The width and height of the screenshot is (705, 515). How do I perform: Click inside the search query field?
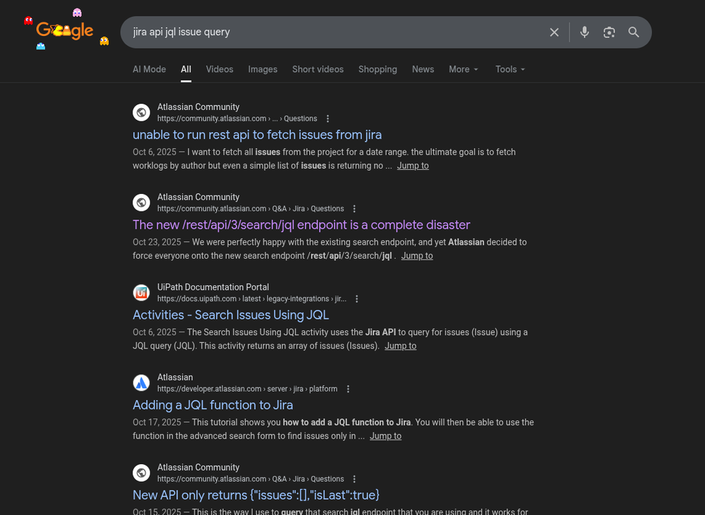click(318, 32)
